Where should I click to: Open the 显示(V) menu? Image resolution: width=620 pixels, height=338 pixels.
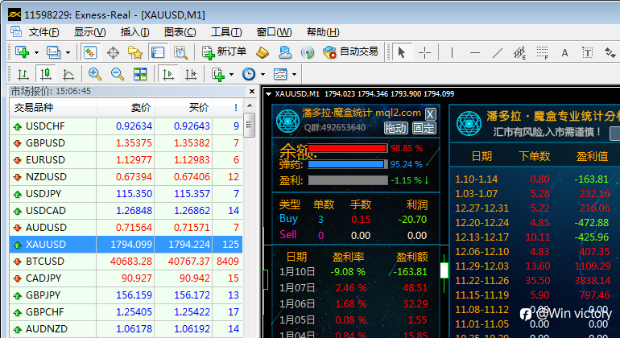[x=89, y=32]
